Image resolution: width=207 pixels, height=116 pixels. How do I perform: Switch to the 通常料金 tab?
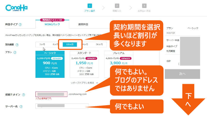(83, 24)
